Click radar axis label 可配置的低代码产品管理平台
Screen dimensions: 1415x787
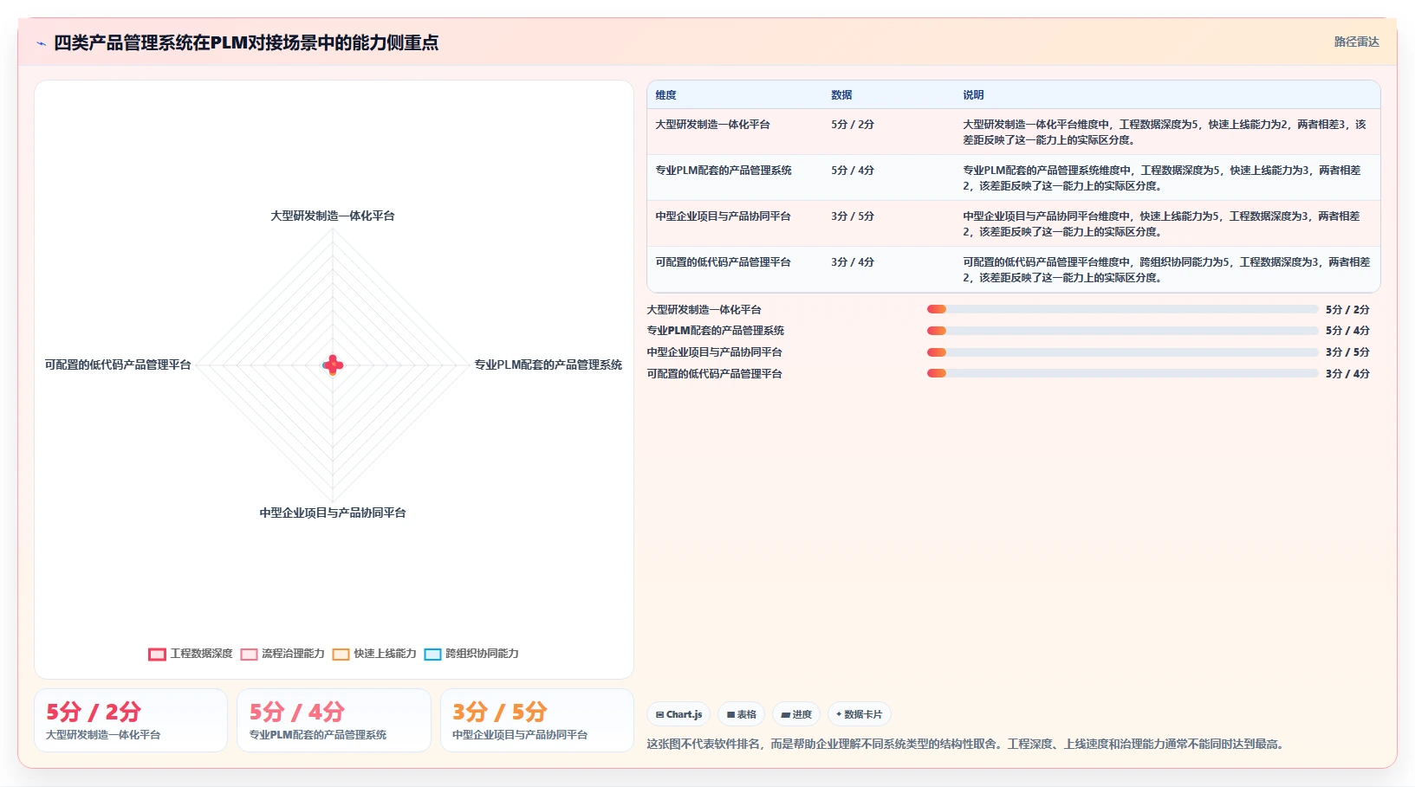(x=118, y=364)
